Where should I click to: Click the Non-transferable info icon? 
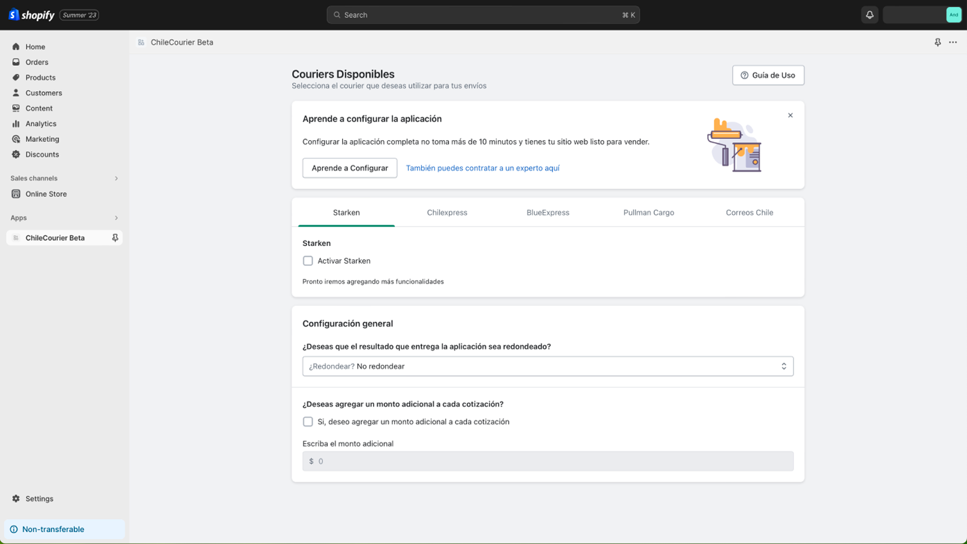(x=14, y=529)
